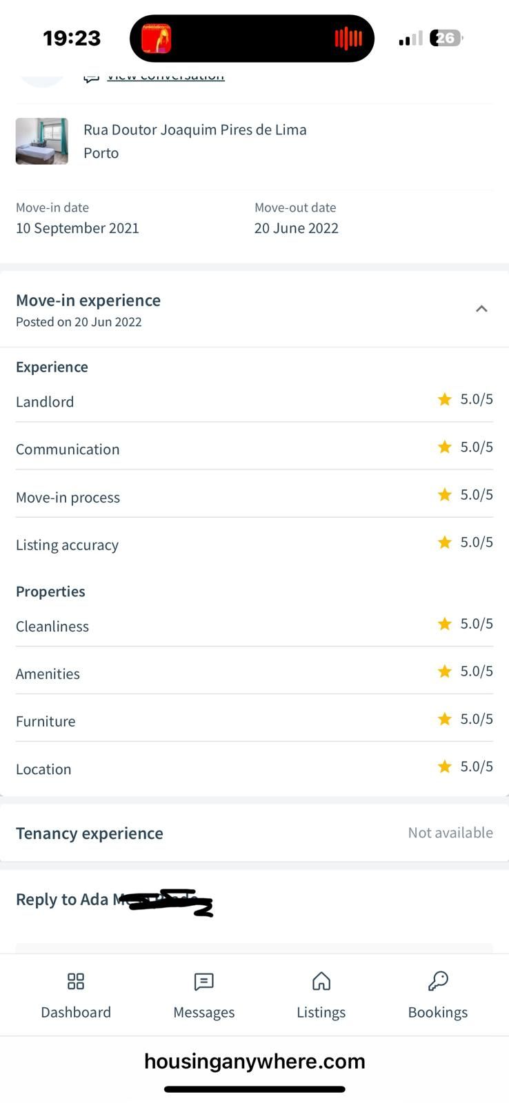Tap the room listing thumbnail photo

tap(42, 141)
